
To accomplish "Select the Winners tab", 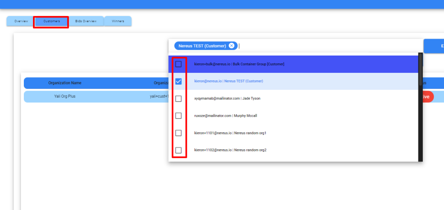I will point(118,21).
